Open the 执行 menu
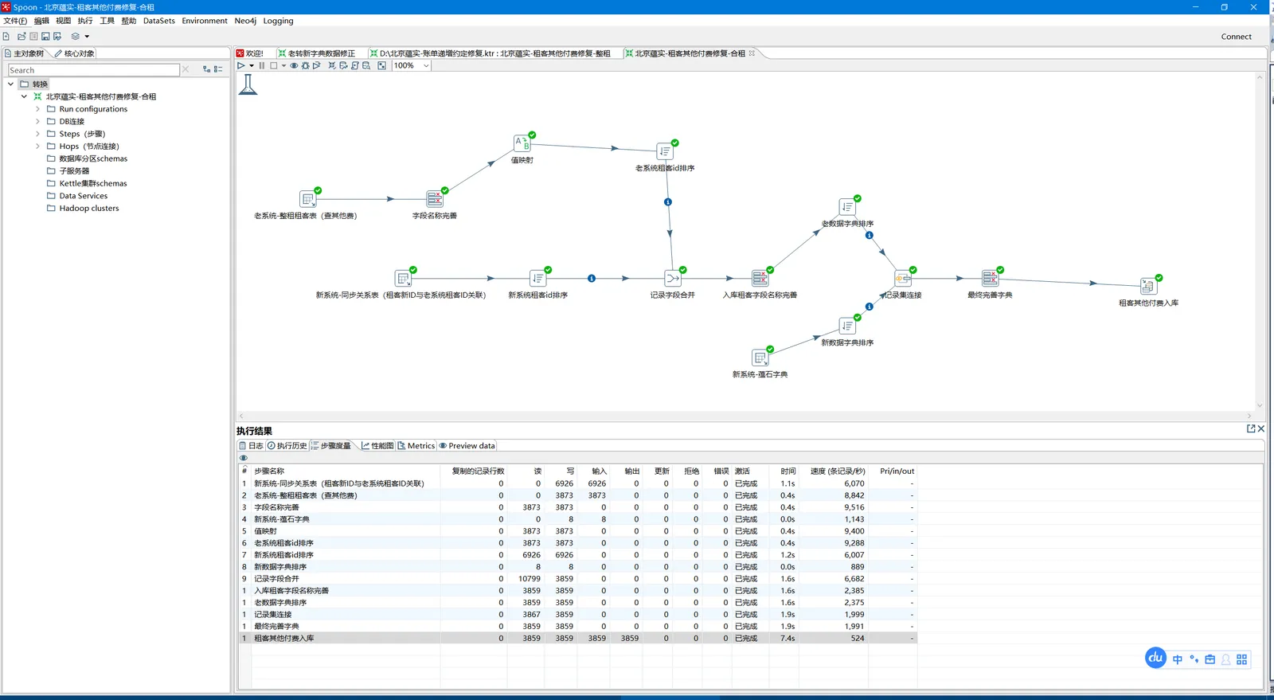Screen dimensions: 1274x700 (85, 21)
